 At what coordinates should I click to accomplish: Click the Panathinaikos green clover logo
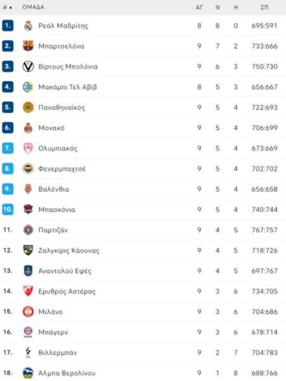pyautogui.click(x=28, y=107)
